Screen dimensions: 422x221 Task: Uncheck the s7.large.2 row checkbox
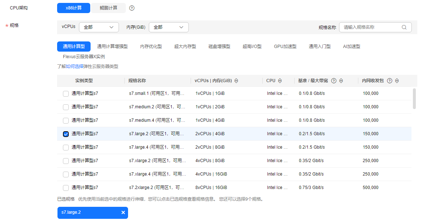pyautogui.click(x=66, y=134)
